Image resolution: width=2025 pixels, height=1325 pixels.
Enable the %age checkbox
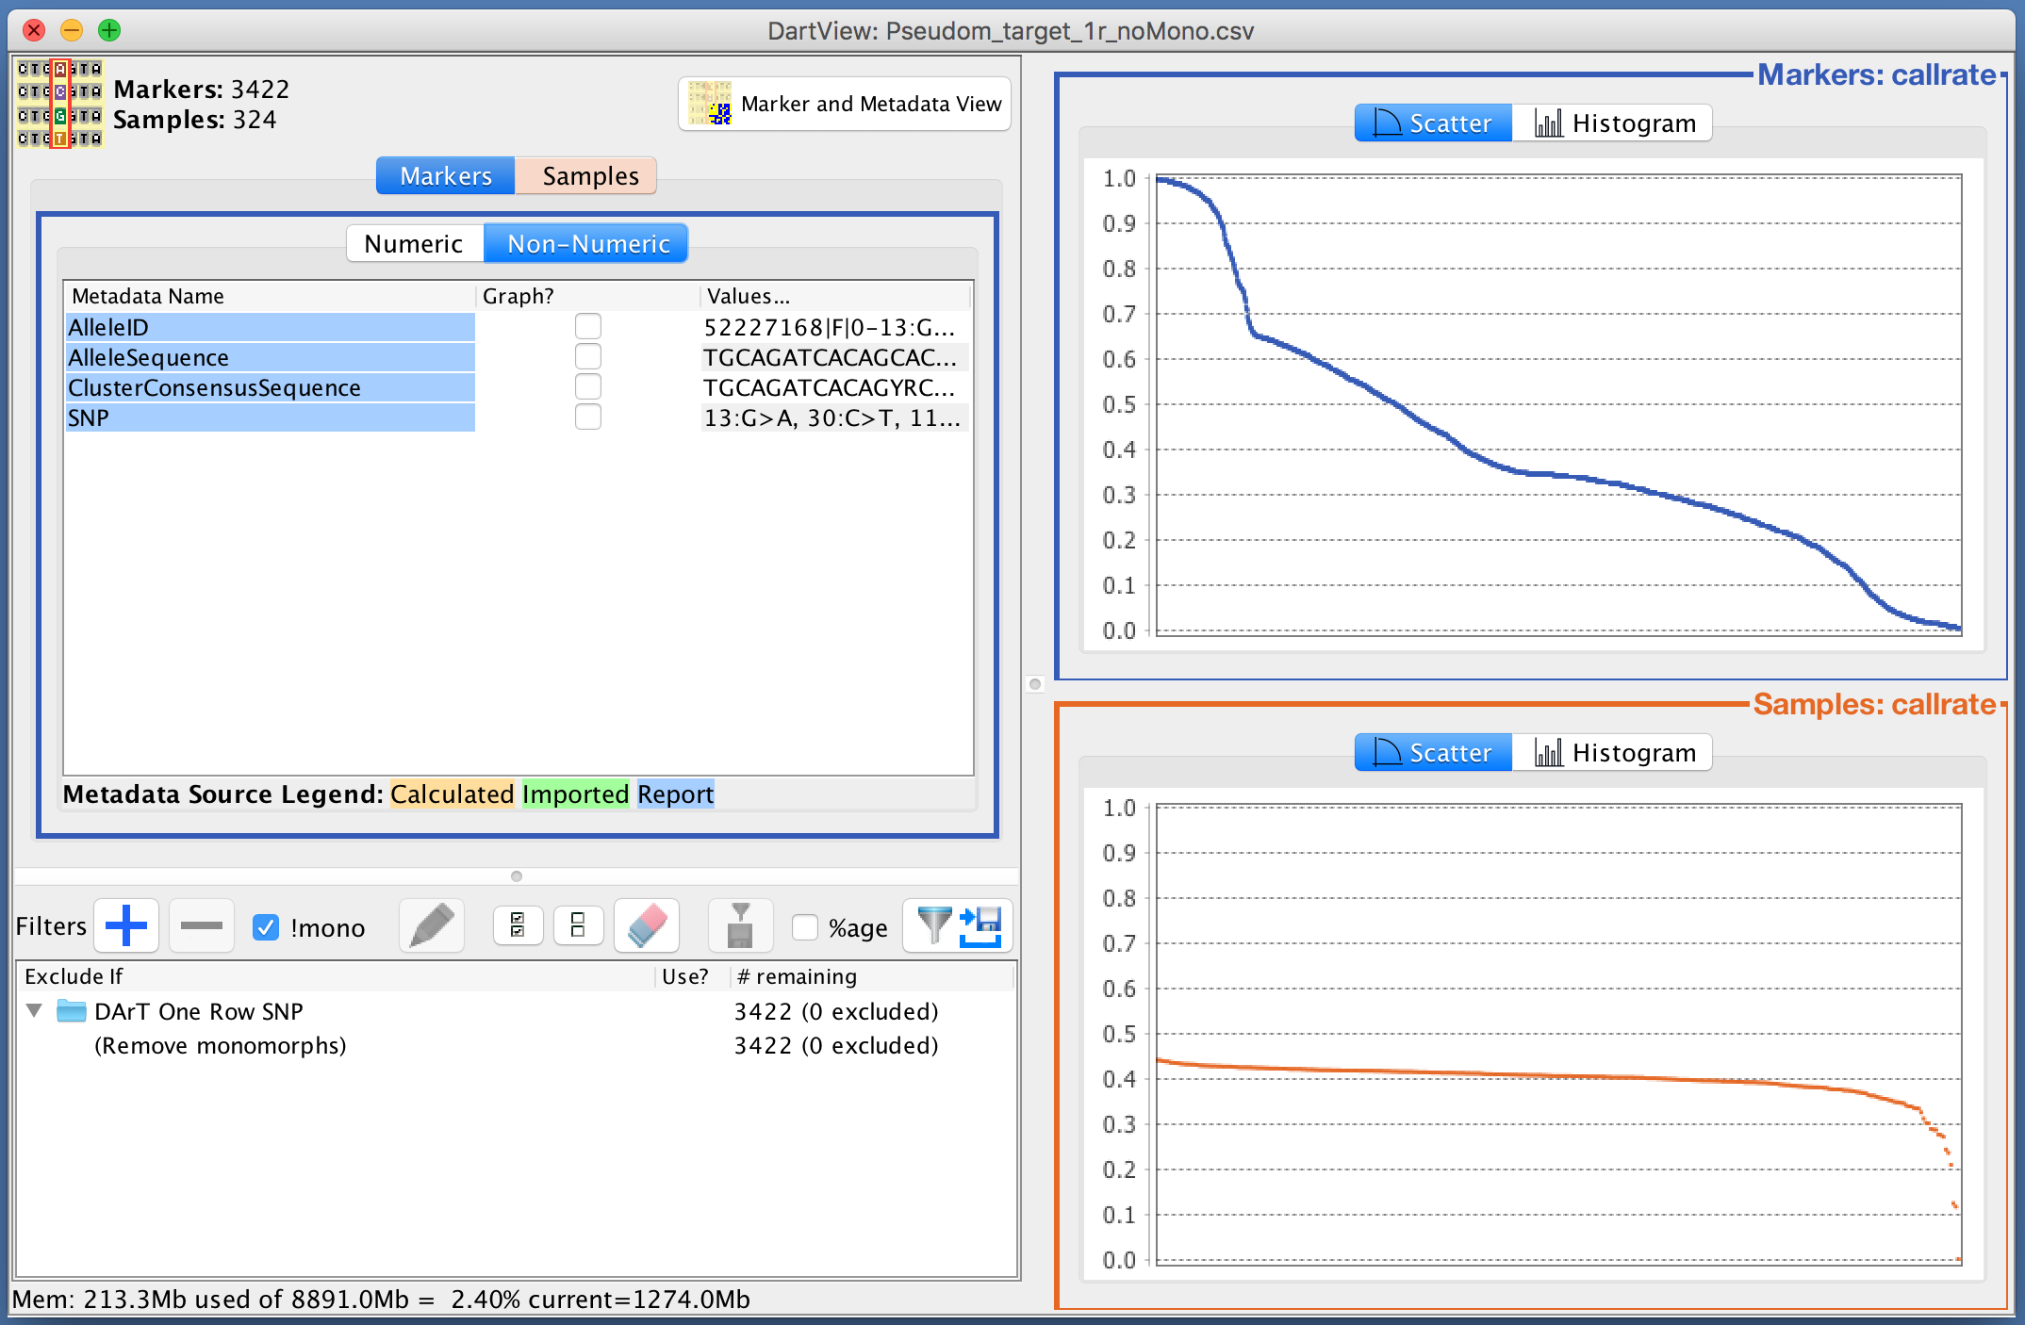[804, 927]
